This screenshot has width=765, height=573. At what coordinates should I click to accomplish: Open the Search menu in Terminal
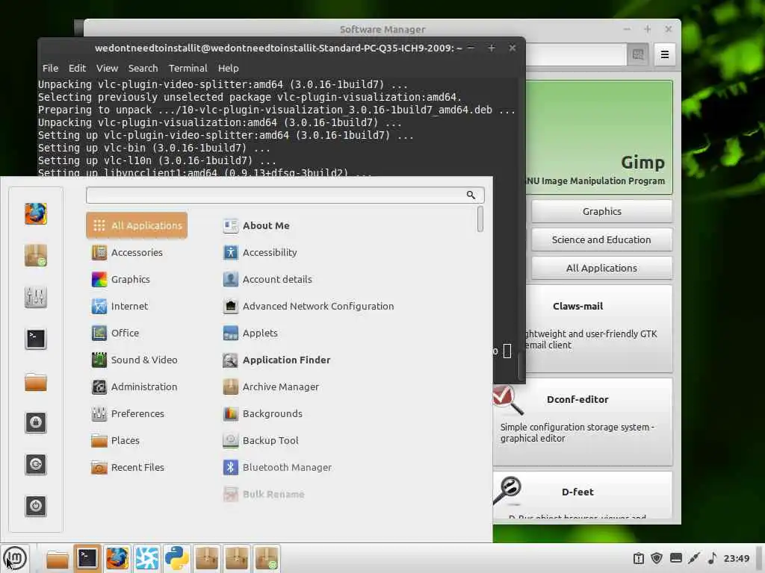[143, 68]
